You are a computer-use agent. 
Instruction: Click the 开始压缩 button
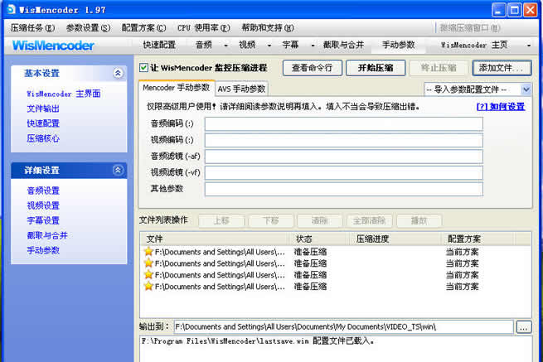[376, 68]
